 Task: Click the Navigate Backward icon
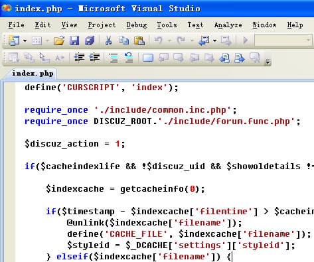click(204, 40)
